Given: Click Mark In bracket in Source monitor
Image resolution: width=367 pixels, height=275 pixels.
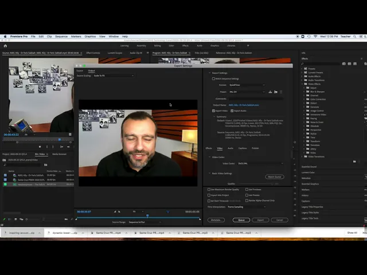Looking at the screenshot, I should (x=47, y=147).
